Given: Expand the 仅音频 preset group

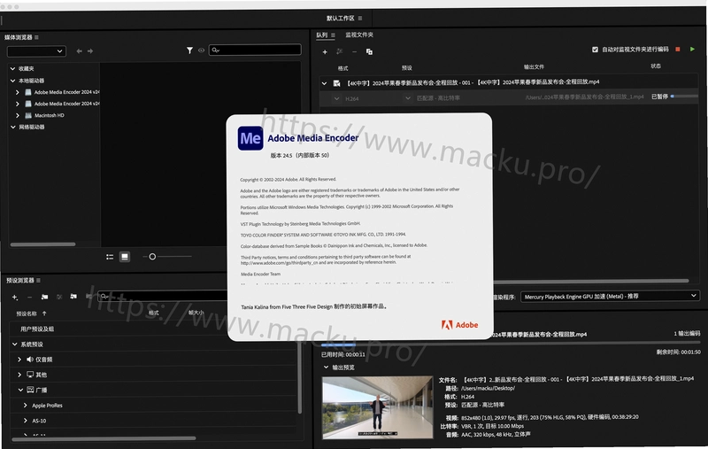Looking at the screenshot, I should [x=19, y=360].
